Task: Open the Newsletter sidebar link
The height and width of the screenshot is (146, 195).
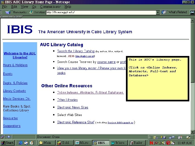Action: 11,118
